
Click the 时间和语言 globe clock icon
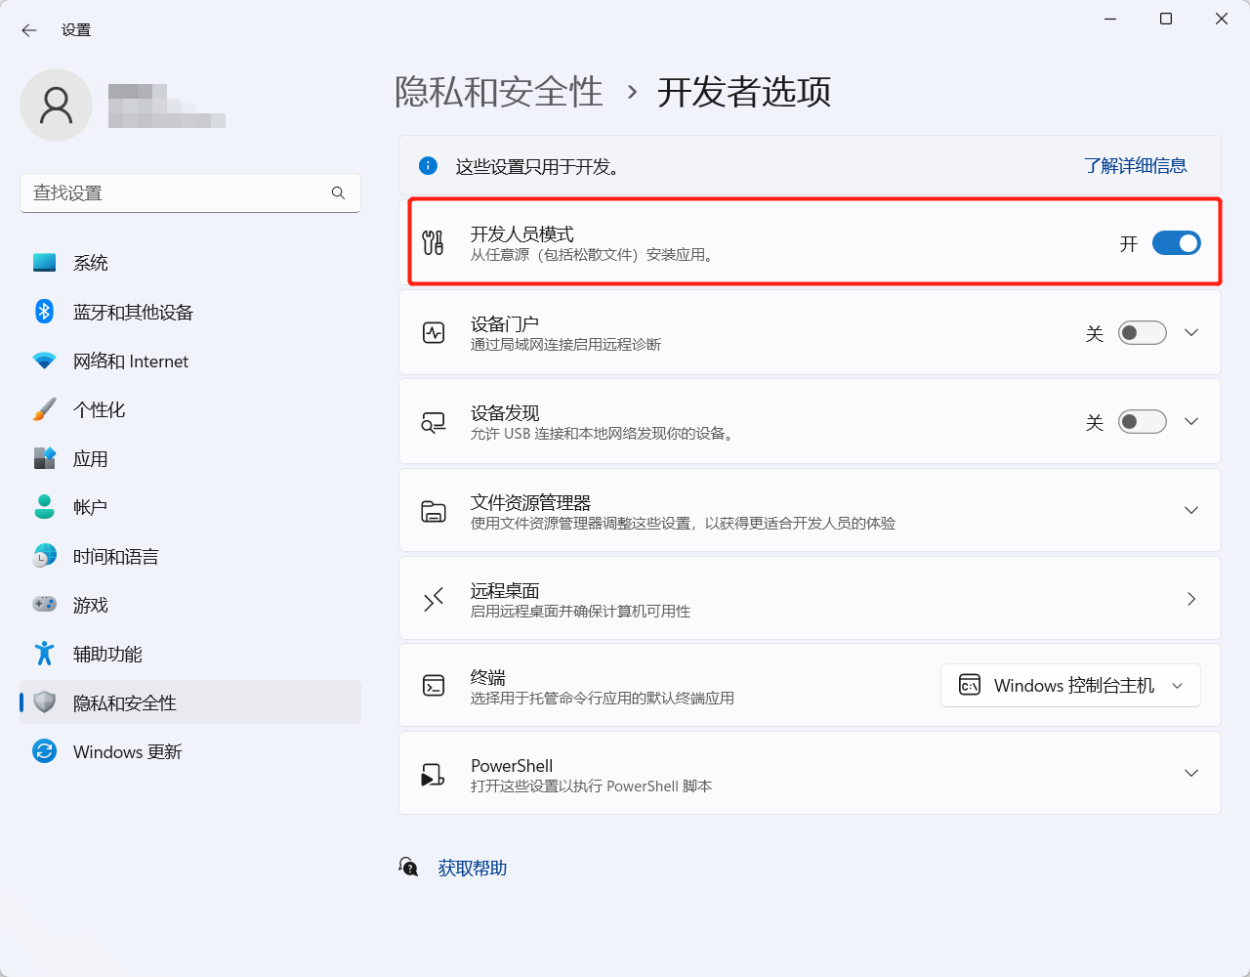[44, 556]
